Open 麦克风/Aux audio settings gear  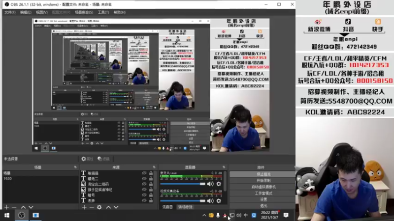[x=219, y=184]
